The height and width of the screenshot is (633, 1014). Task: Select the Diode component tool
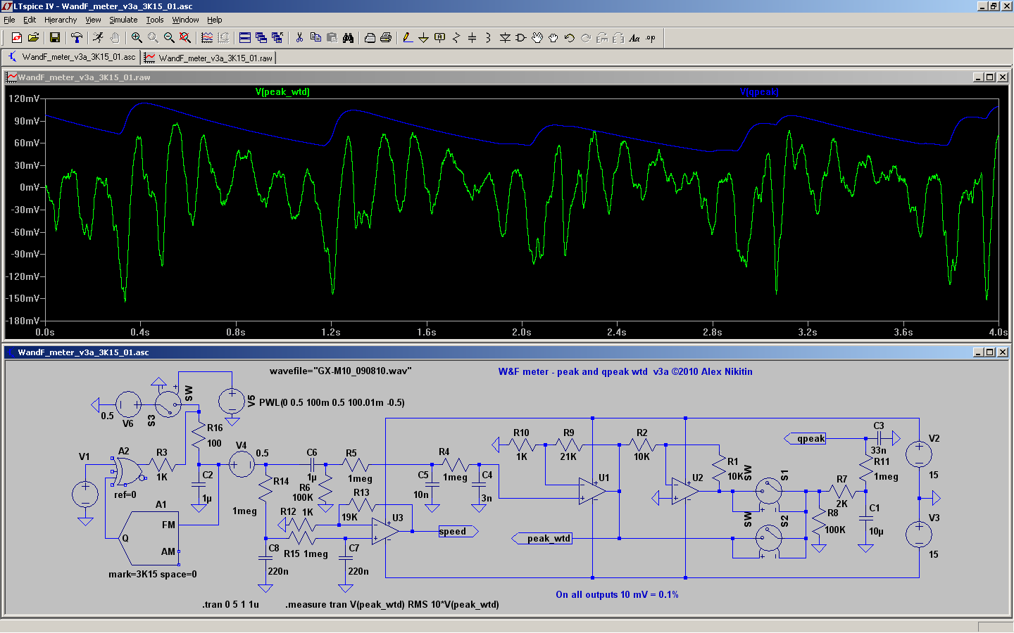pos(505,38)
